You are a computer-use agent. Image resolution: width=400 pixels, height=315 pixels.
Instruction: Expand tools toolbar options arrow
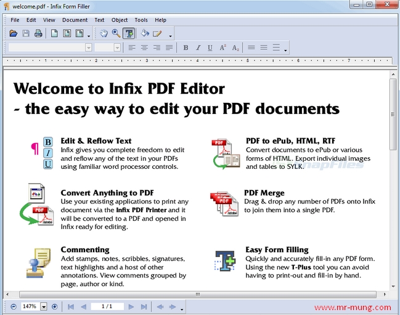point(170,36)
